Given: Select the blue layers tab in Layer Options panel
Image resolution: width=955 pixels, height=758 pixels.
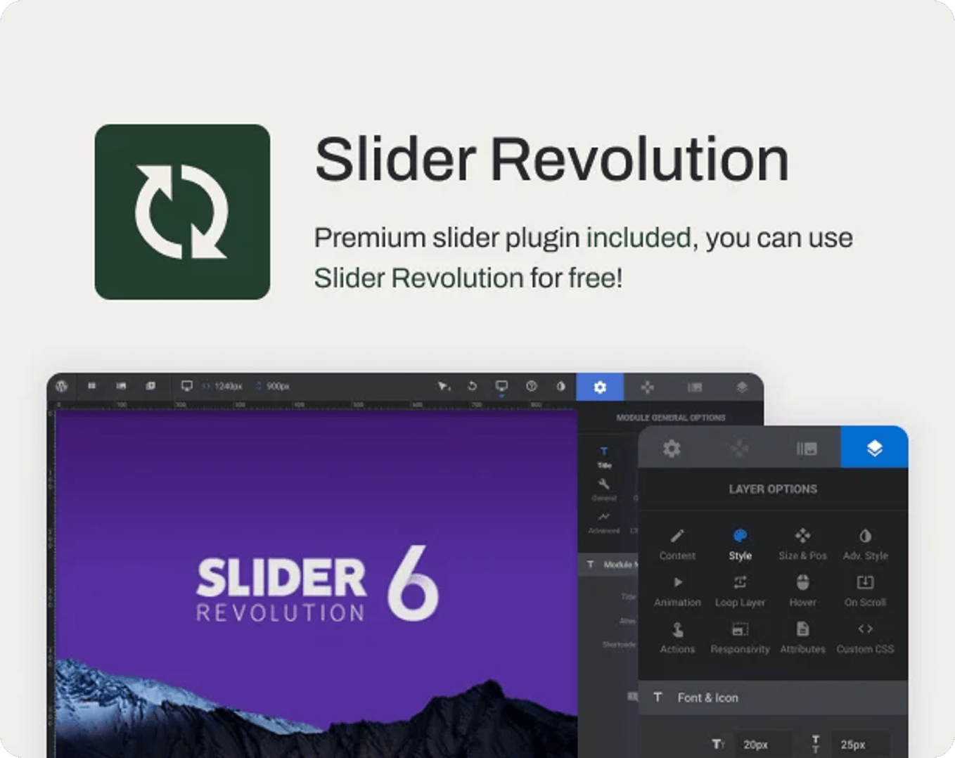Looking at the screenshot, I should 874,447.
